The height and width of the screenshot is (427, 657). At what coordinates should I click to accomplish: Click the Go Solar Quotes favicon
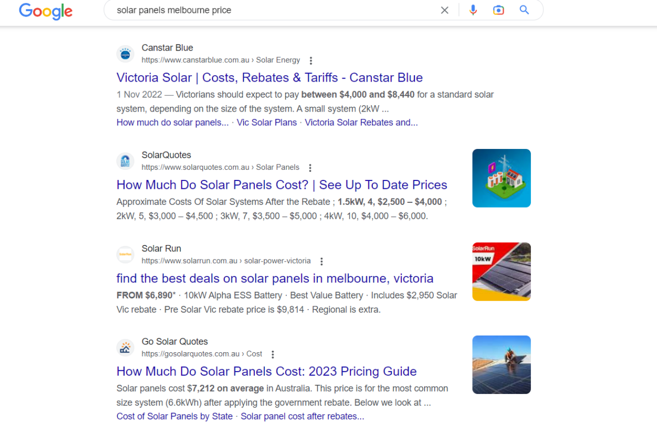pyautogui.click(x=125, y=348)
